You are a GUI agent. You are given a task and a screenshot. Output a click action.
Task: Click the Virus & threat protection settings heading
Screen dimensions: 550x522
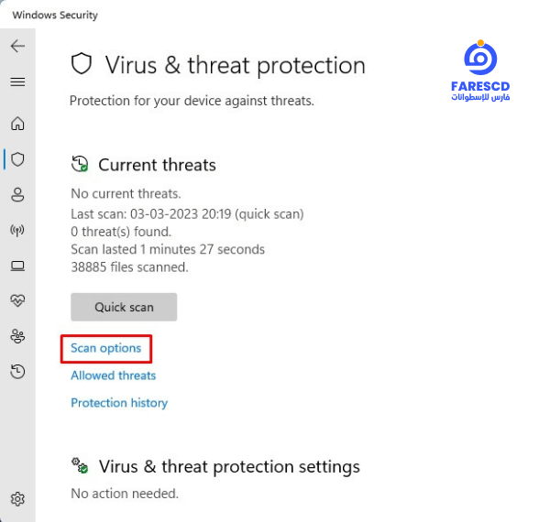click(x=229, y=467)
